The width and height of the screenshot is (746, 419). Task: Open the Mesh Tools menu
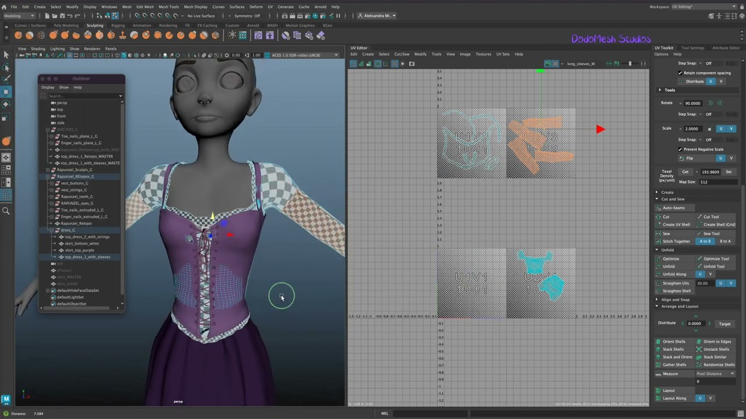168,7
